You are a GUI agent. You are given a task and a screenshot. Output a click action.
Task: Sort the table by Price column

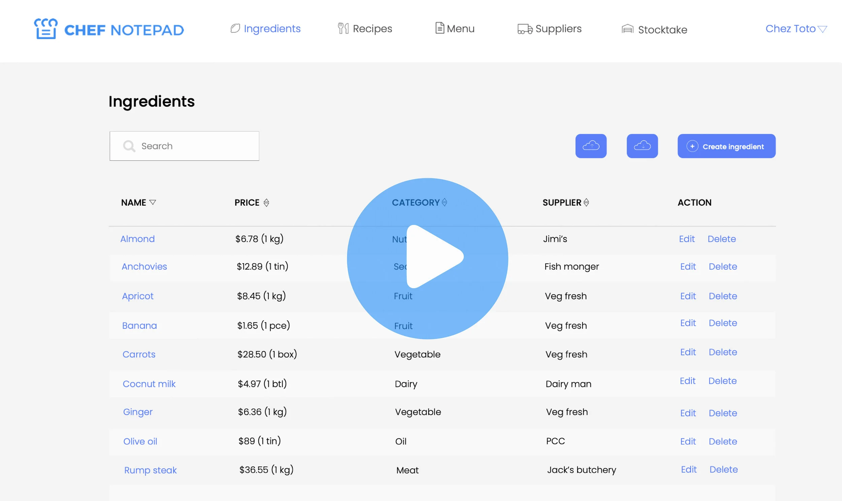[266, 203]
